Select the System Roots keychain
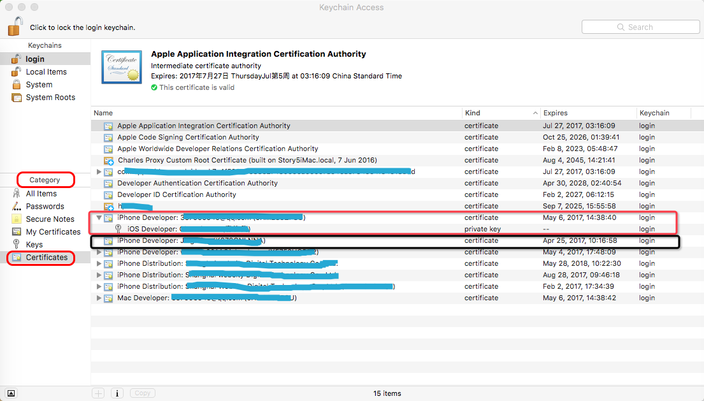704x401 pixels. click(x=45, y=98)
